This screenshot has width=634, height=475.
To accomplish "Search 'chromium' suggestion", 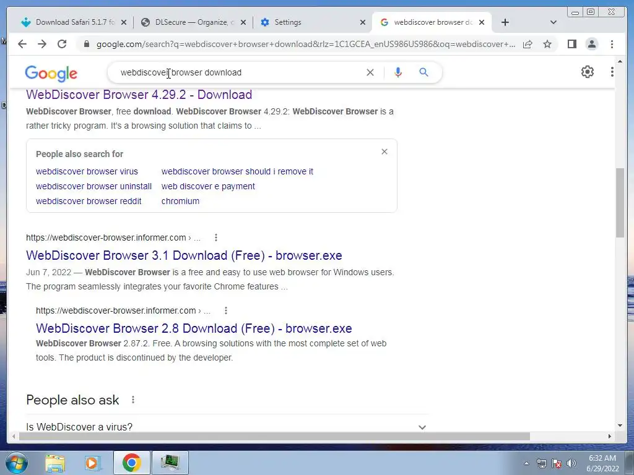I will 180,201.
